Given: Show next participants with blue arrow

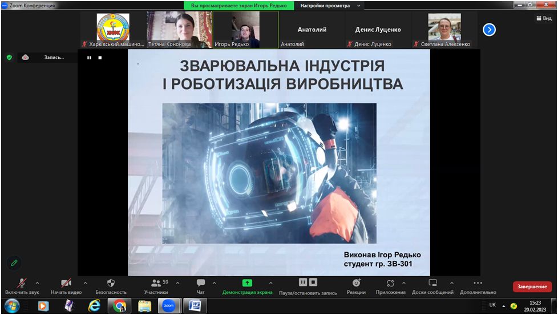Looking at the screenshot, I should pos(490,30).
